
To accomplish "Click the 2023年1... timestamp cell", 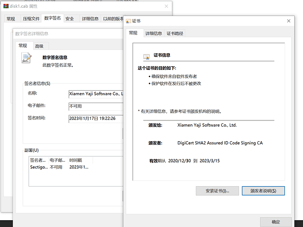I will [x=79, y=167].
